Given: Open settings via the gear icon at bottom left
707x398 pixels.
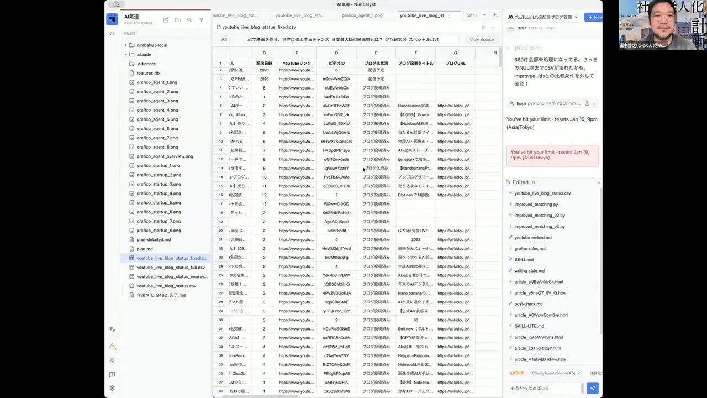Looking at the screenshot, I should pos(112,388).
